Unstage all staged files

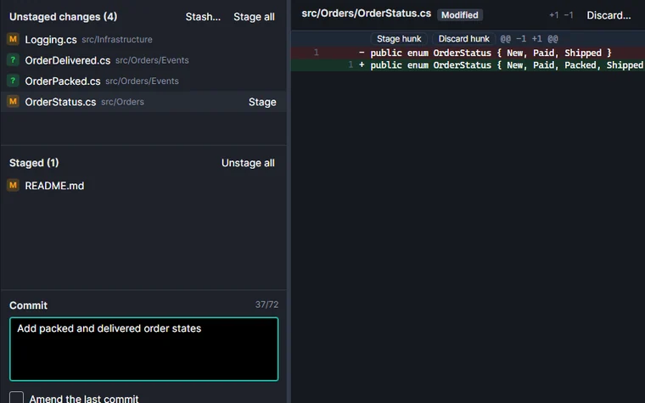tap(248, 163)
